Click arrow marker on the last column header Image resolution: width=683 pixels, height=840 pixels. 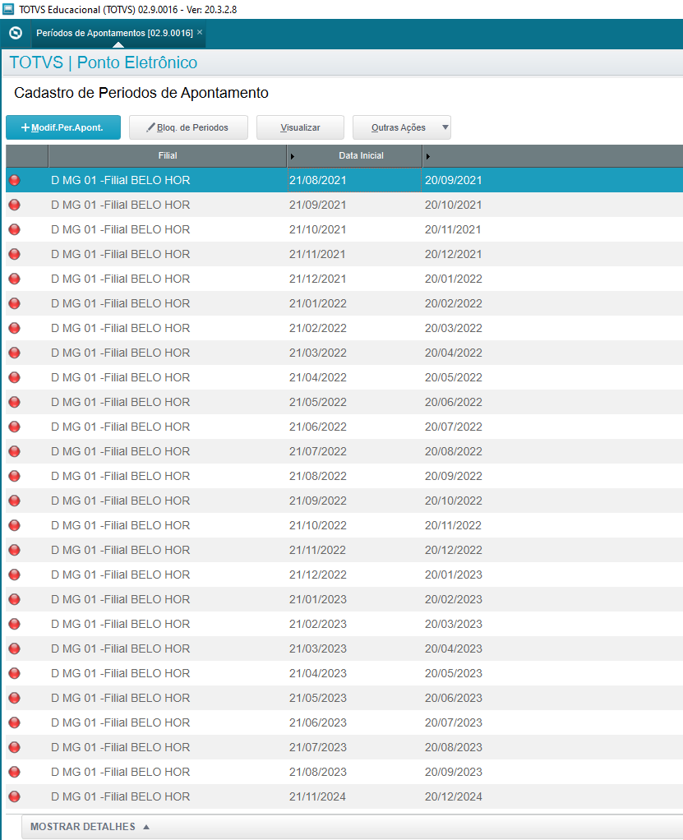[x=428, y=156]
